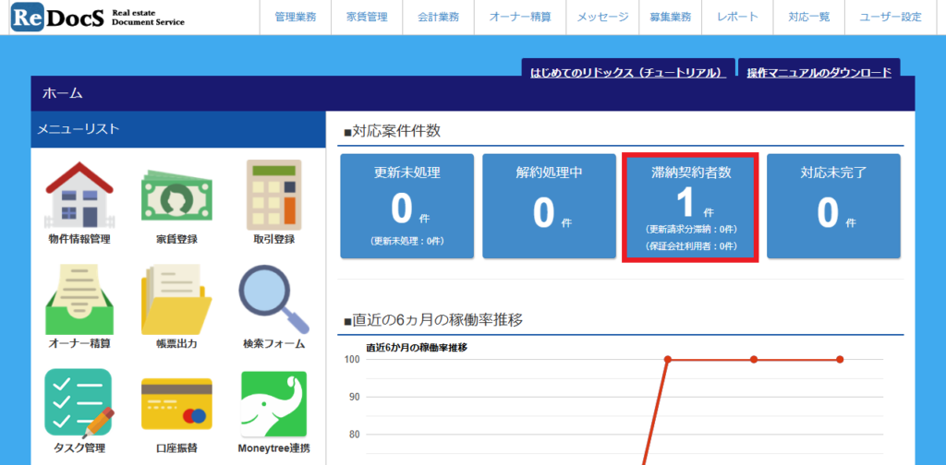Image resolution: width=946 pixels, height=465 pixels.
Task: Open the 検索フォーム magnifier icon
Action: pos(273,300)
